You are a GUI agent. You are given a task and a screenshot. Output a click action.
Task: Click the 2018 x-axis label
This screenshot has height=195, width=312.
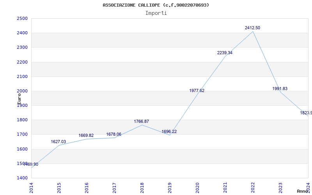coord(142,188)
